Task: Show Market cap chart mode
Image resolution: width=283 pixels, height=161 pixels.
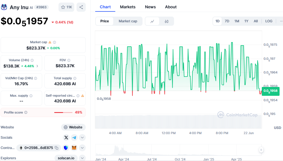Action: pos(128,21)
